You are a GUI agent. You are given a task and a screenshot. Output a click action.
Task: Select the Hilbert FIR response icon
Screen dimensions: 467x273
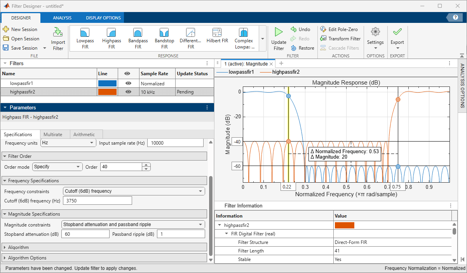pyautogui.click(x=217, y=32)
